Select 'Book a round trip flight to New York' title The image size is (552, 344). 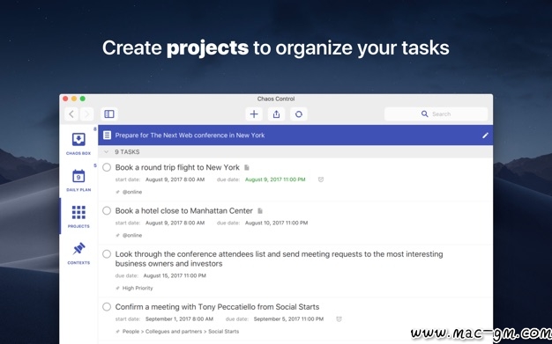[177, 167]
